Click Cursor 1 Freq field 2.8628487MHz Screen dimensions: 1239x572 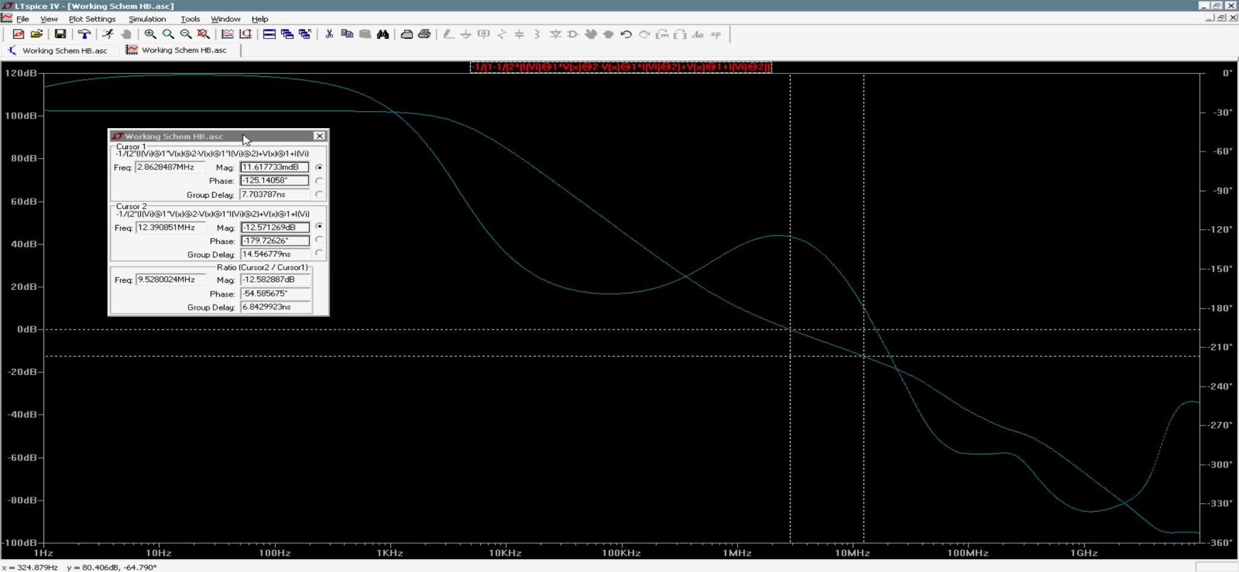click(171, 167)
